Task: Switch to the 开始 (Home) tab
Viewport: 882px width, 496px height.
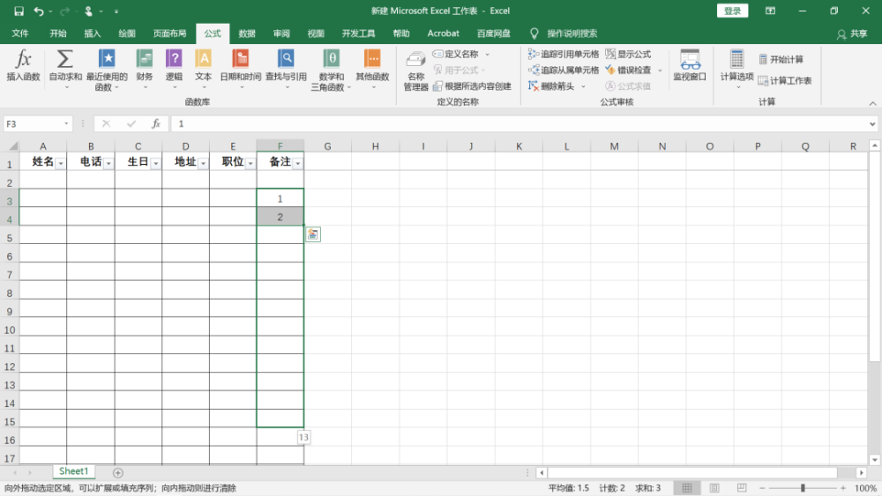Action: [x=58, y=33]
